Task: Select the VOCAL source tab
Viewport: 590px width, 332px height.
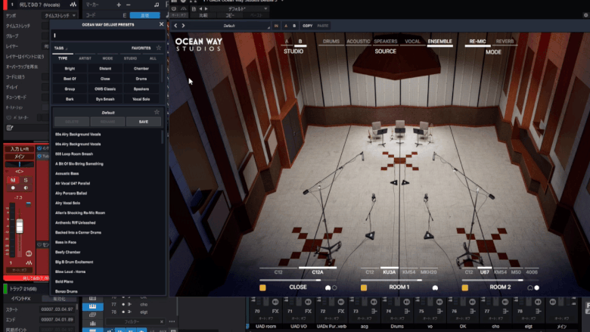Action: (x=412, y=42)
